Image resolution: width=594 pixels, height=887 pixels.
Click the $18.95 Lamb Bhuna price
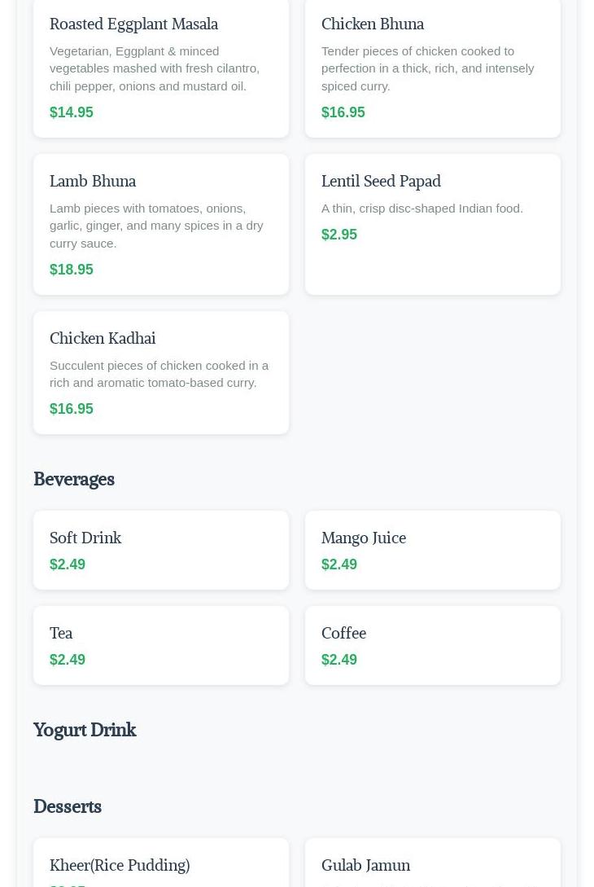point(71,270)
